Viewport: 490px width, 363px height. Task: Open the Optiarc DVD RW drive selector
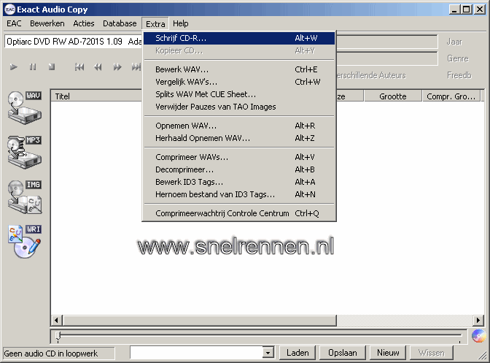pos(74,42)
